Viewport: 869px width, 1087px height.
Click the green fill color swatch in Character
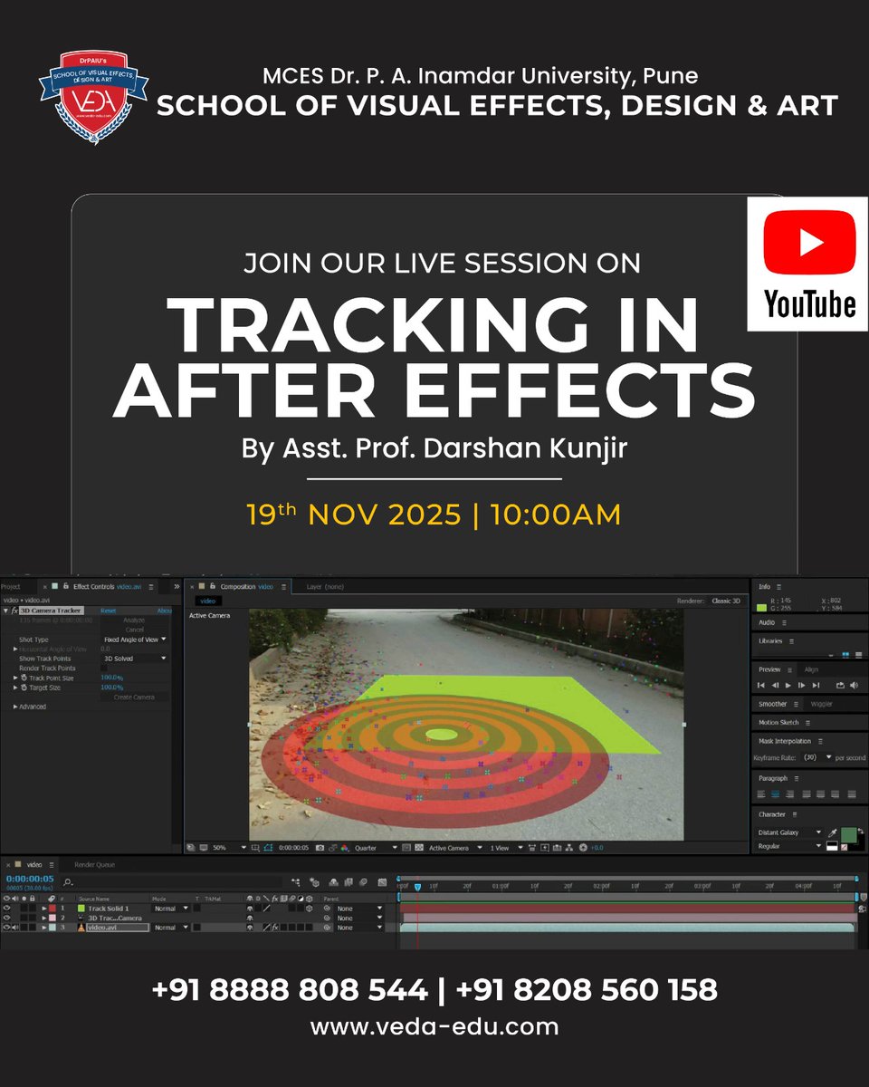848,835
